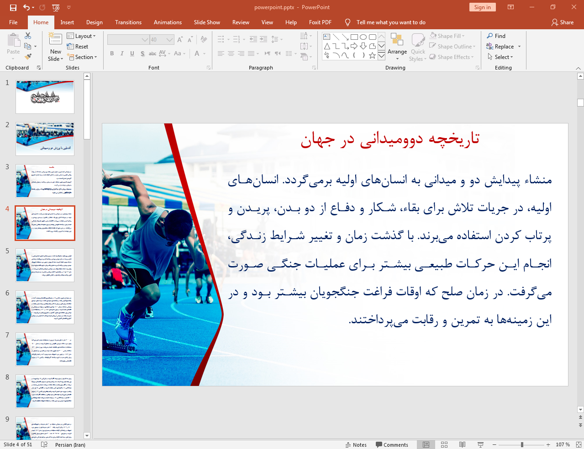Click Fit slide to window icon

579,444
